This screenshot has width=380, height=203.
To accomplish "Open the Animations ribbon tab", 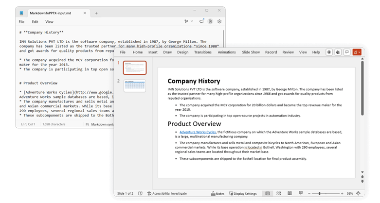I will tap(227, 52).
